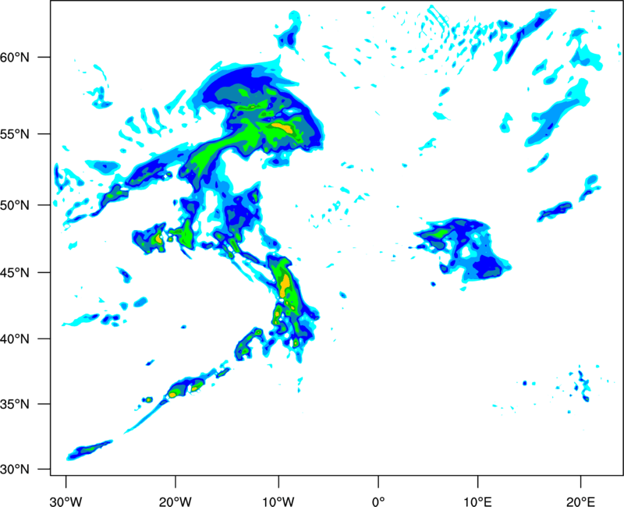624x507 pixels.
Task: Click the orange contour patch near 55°N 10°W
Action: 282,128
